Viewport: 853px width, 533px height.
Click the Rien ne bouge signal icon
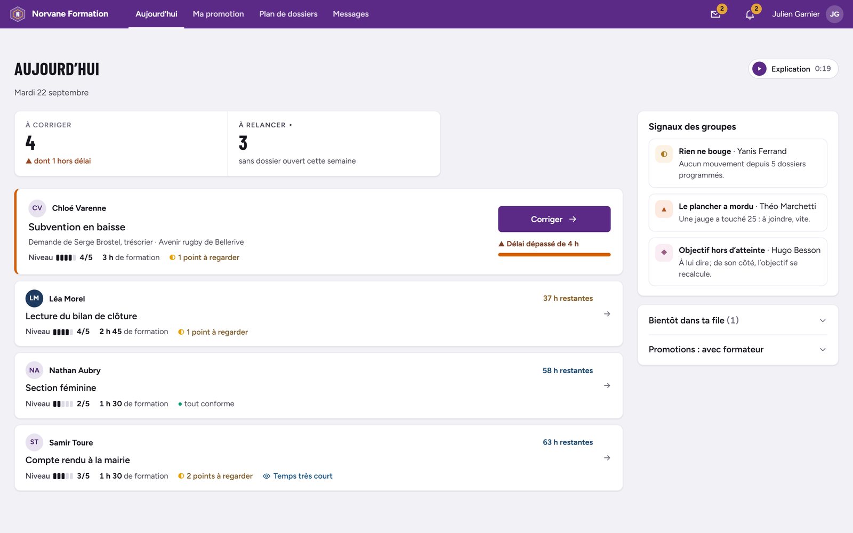664,154
